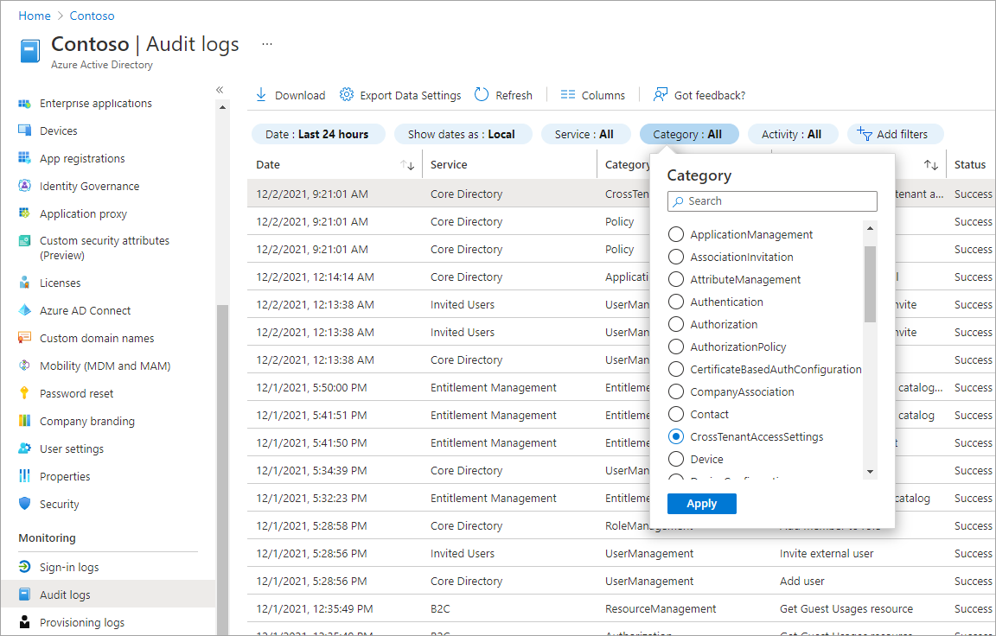Screen dimensions: 996x636
Task: Click the Refresh icon in toolbar
Action: tap(482, 95)
